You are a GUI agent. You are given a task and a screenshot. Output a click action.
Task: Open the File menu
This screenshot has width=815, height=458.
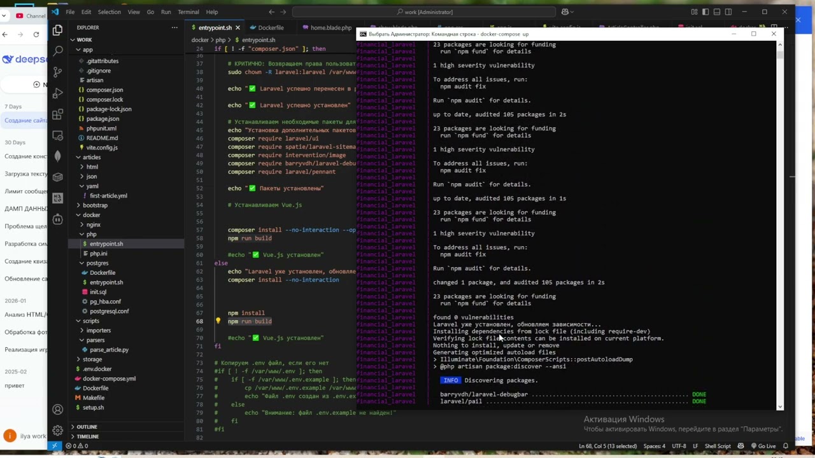point(70,11)
